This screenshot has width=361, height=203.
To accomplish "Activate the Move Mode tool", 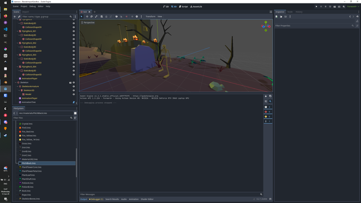I will coord(87,16).
